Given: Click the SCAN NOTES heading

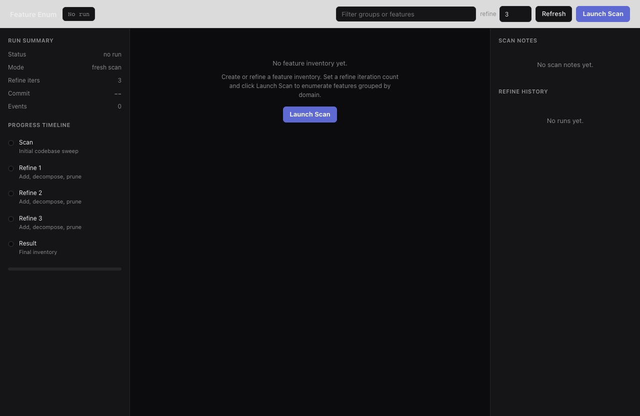Looking at the screenshot, I should [518, 40].
